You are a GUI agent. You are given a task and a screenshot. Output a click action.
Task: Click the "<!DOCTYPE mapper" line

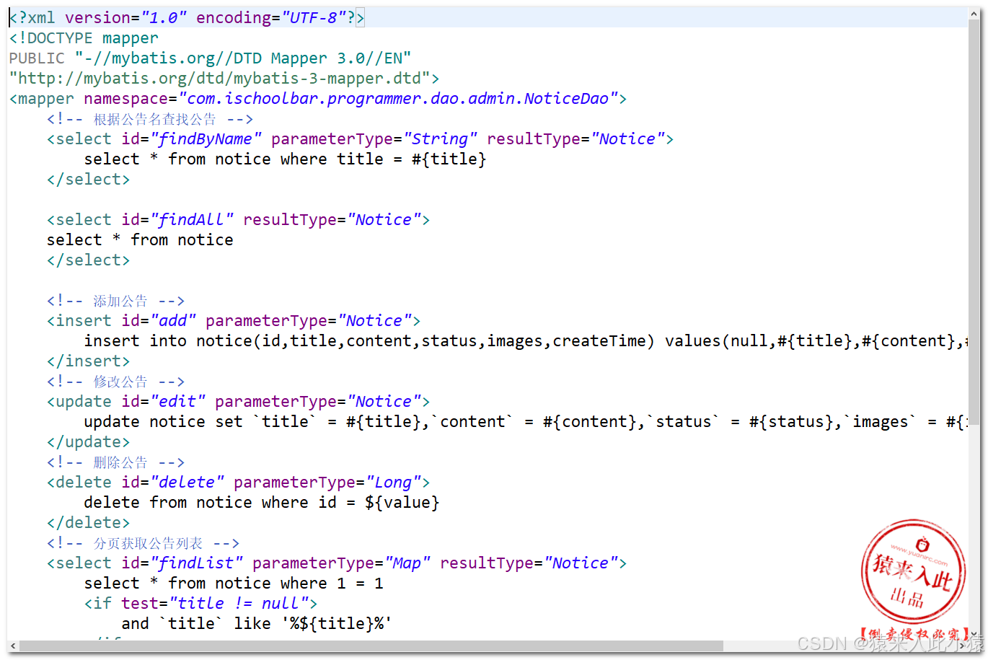84,38
